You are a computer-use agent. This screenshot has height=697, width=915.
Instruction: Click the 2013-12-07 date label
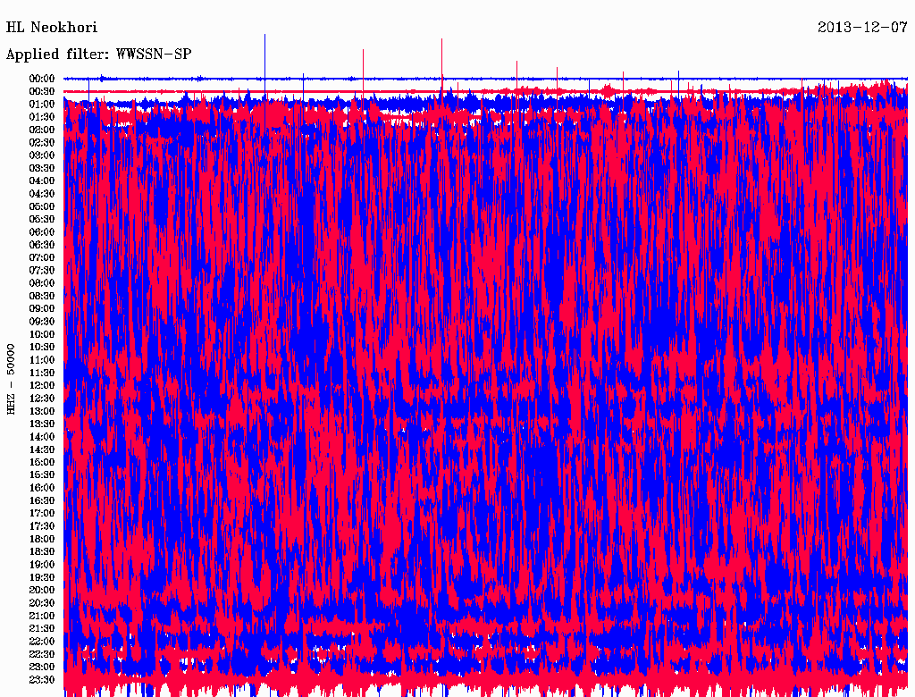point(862,28)
